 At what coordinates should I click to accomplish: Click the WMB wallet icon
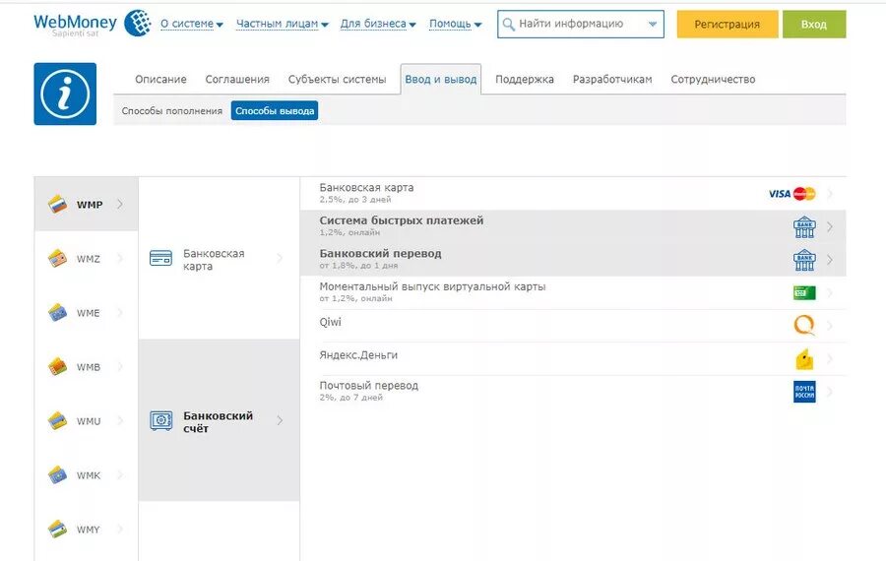point(58,367)
